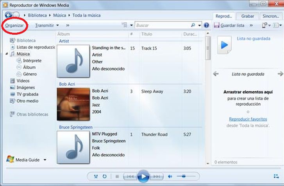This screenshot has height=186, width=284.
Task: Select Biblioteca in the navigation tree
Action: click(26, 40)
